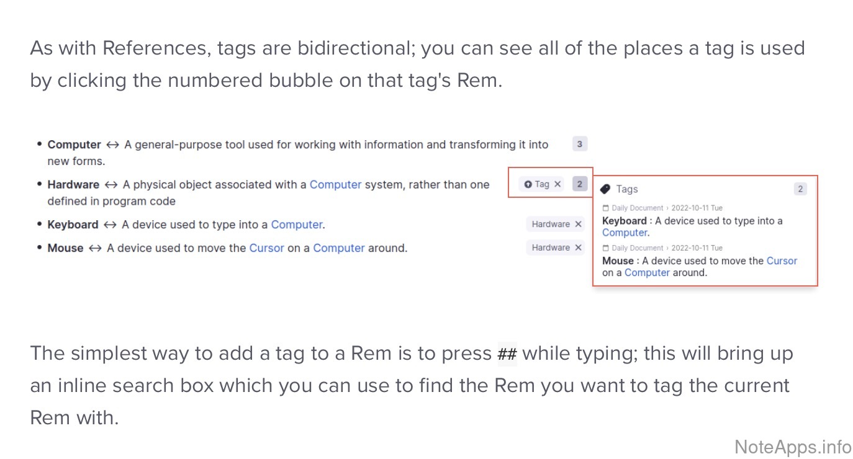Select the Hardware tag chip on Keyboard
Screen dimensions: 853x459
[x=551, y=225]
